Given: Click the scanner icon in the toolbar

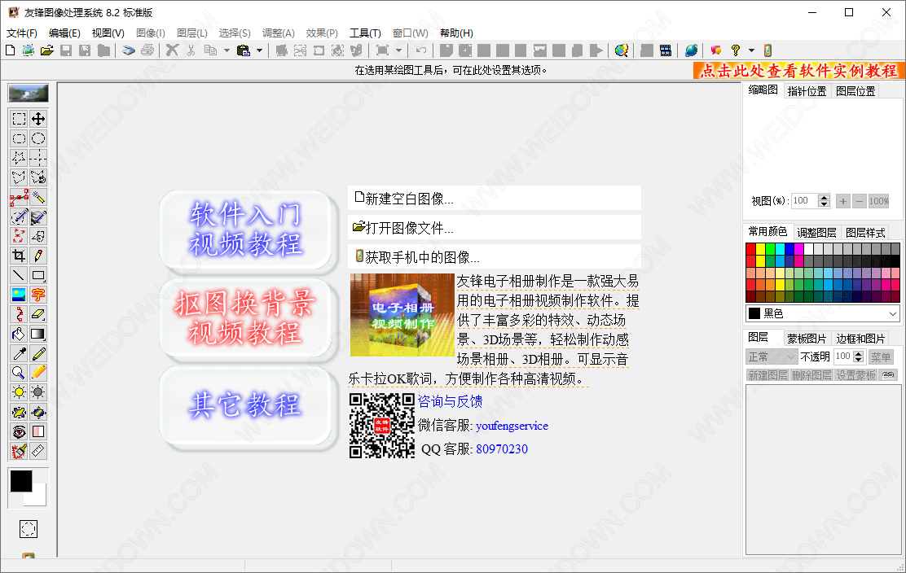Looking at the screenshot, I should [128, 50].
